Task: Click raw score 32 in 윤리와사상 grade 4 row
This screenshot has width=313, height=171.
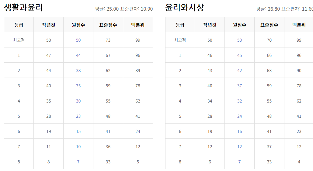Action: (x=239, y=101)
